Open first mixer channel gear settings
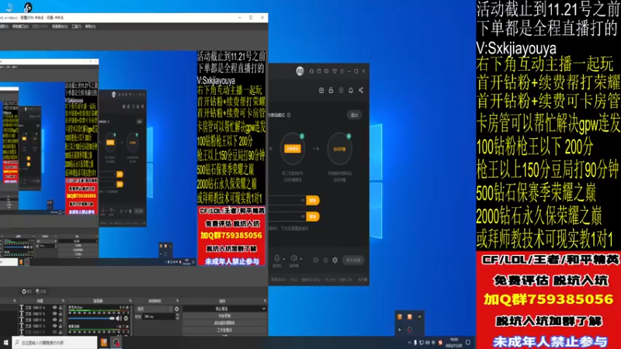621x349 pixels. [126, 318]
